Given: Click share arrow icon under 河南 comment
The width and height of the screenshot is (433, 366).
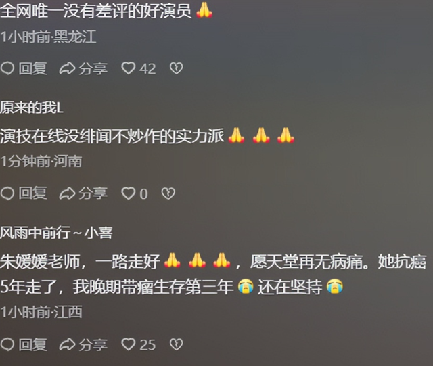Looking at the screenshot, I should [67, 193].
